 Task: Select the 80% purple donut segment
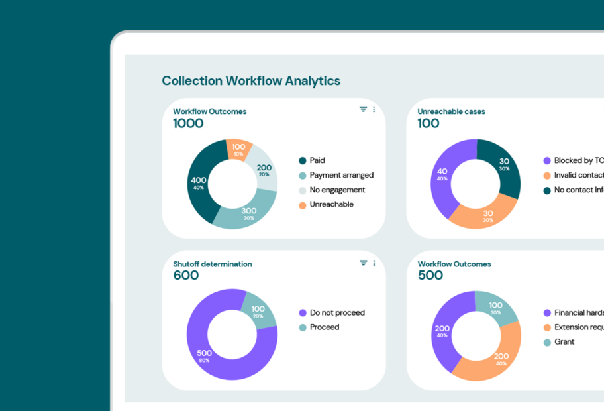pos(204,352)
